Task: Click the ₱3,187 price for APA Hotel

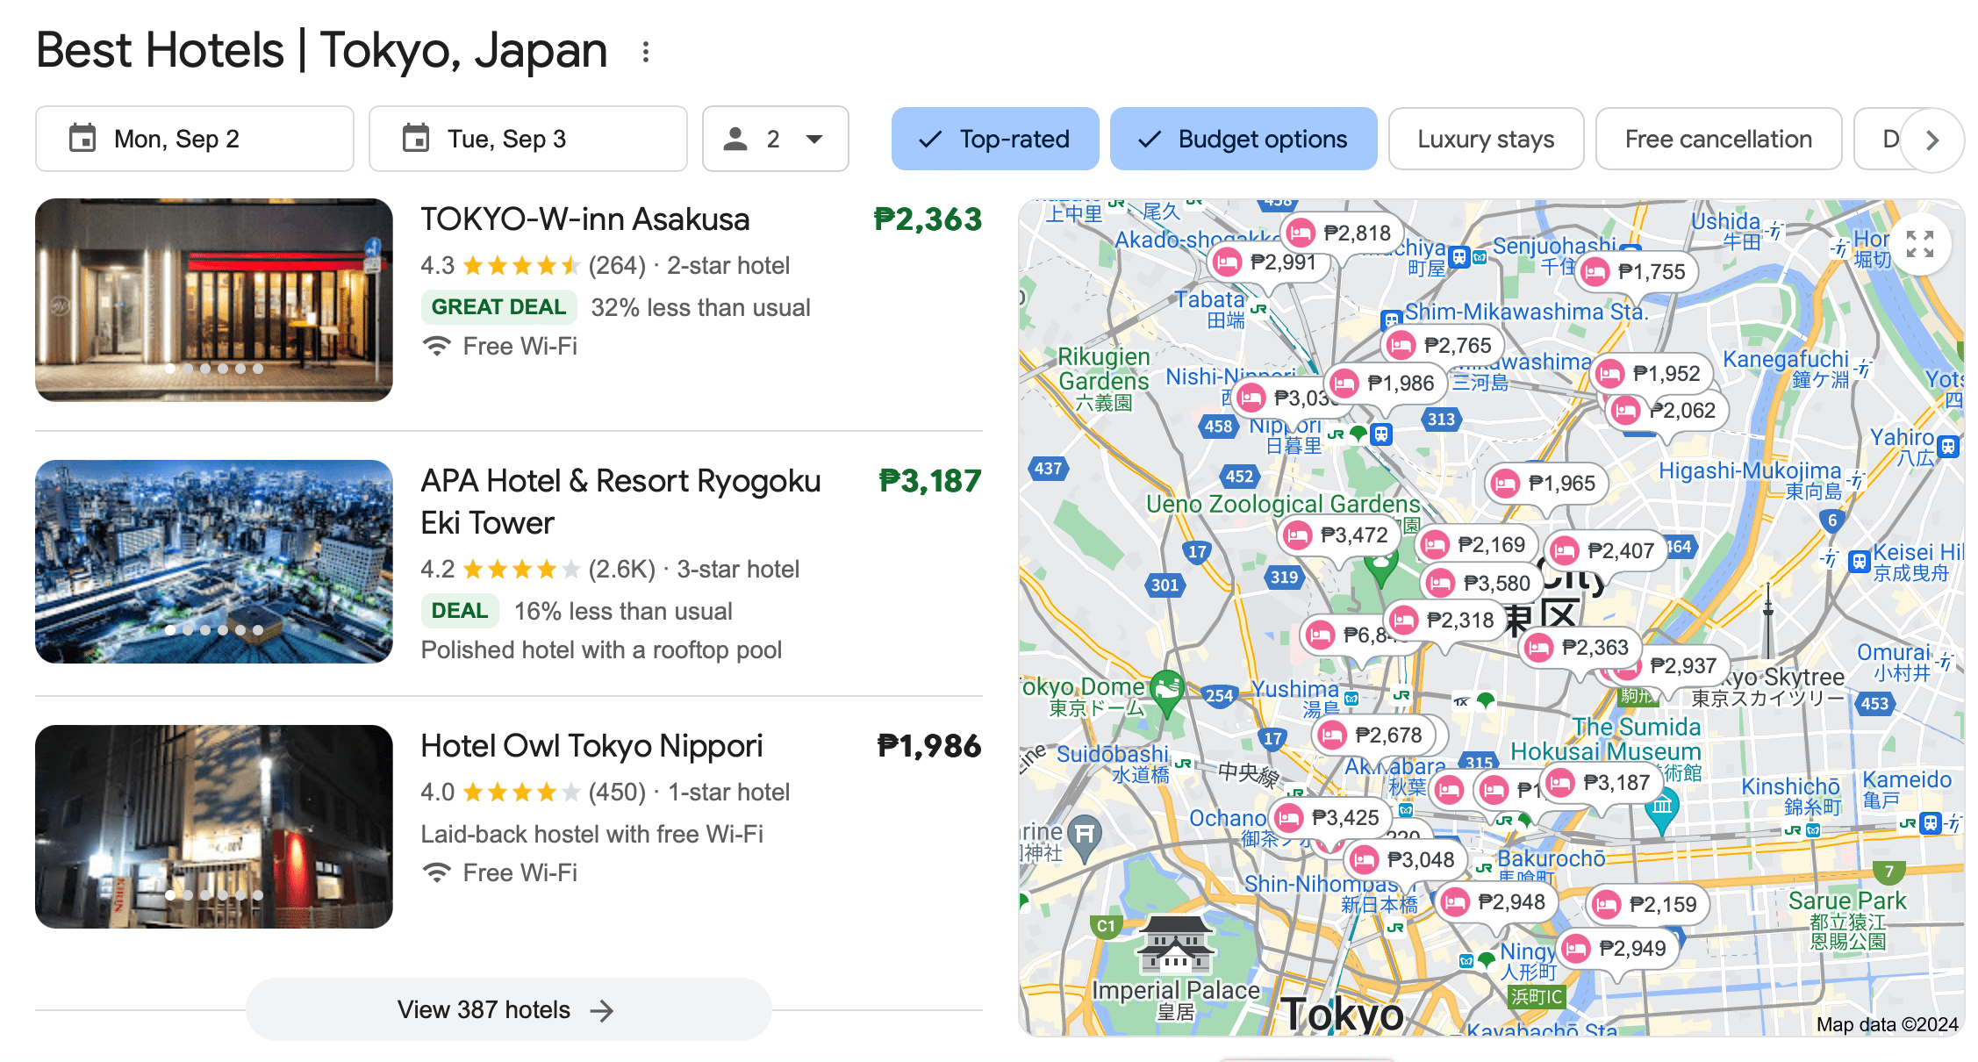Action: pyautogui.click(x=930, y=481)
